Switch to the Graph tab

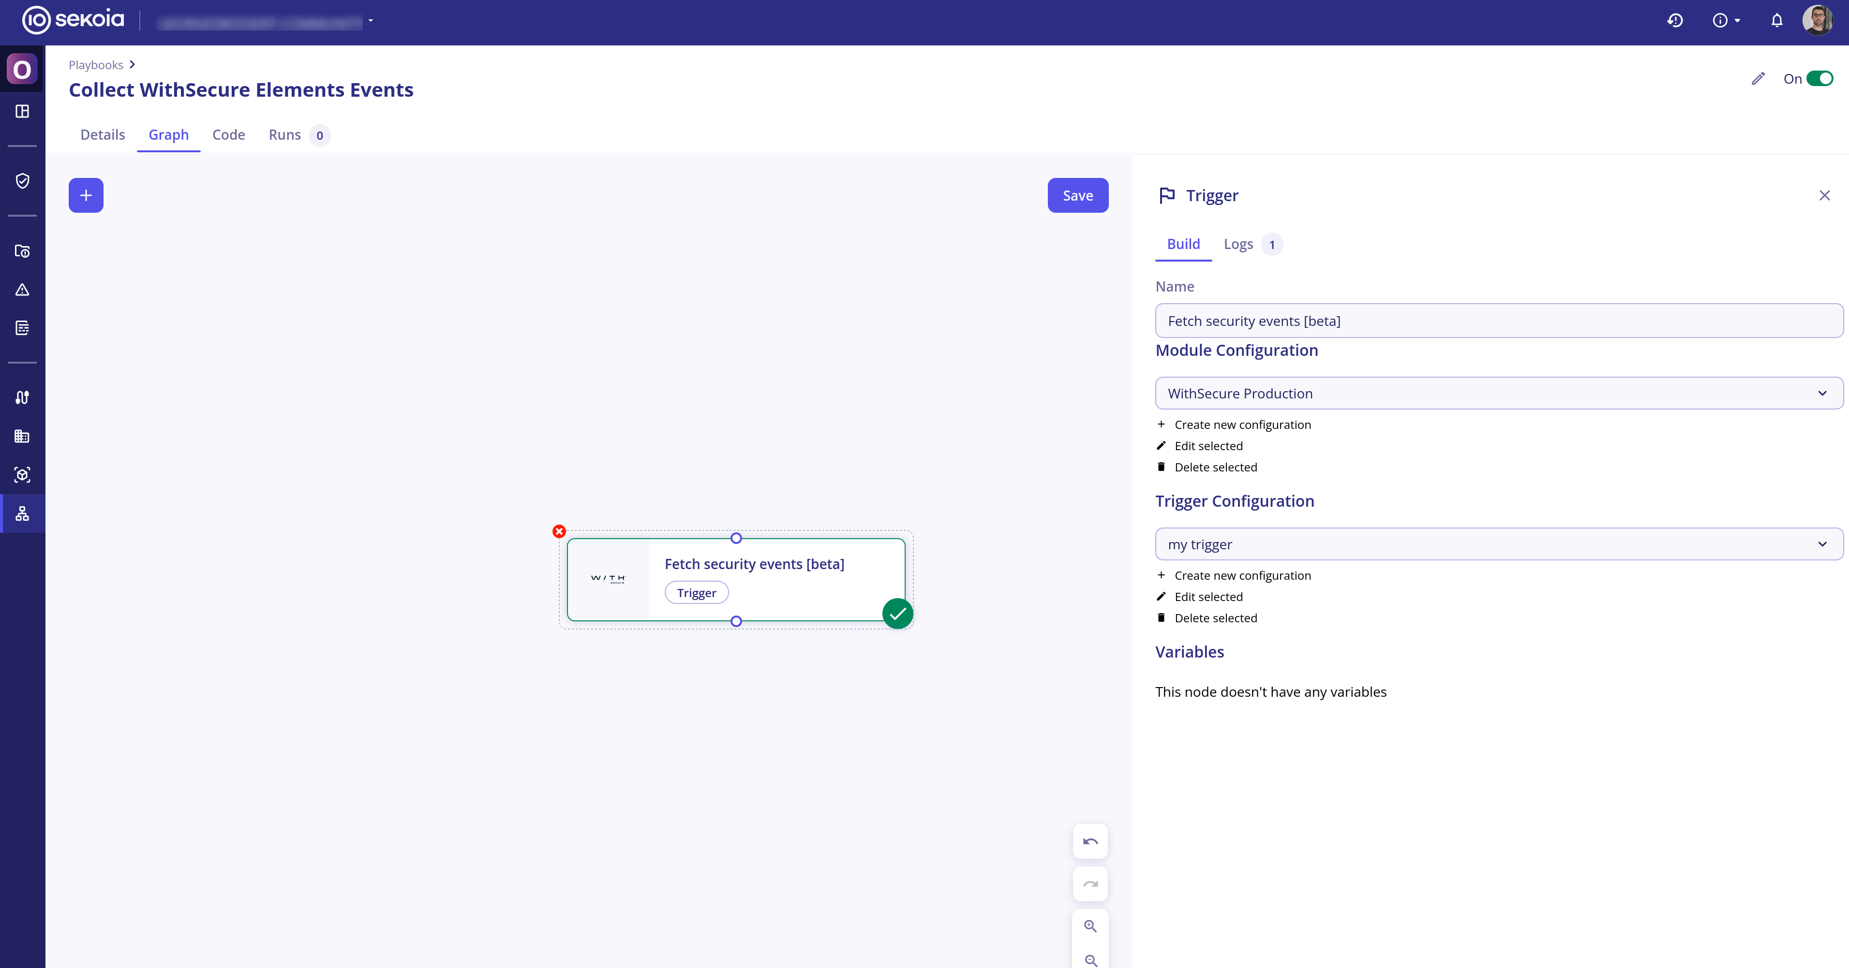pyautogui.click(x=169, y=135)
